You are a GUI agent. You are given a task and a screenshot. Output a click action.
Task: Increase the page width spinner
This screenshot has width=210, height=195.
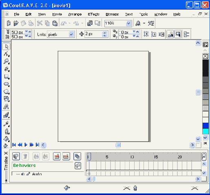[x=30, y=32]
